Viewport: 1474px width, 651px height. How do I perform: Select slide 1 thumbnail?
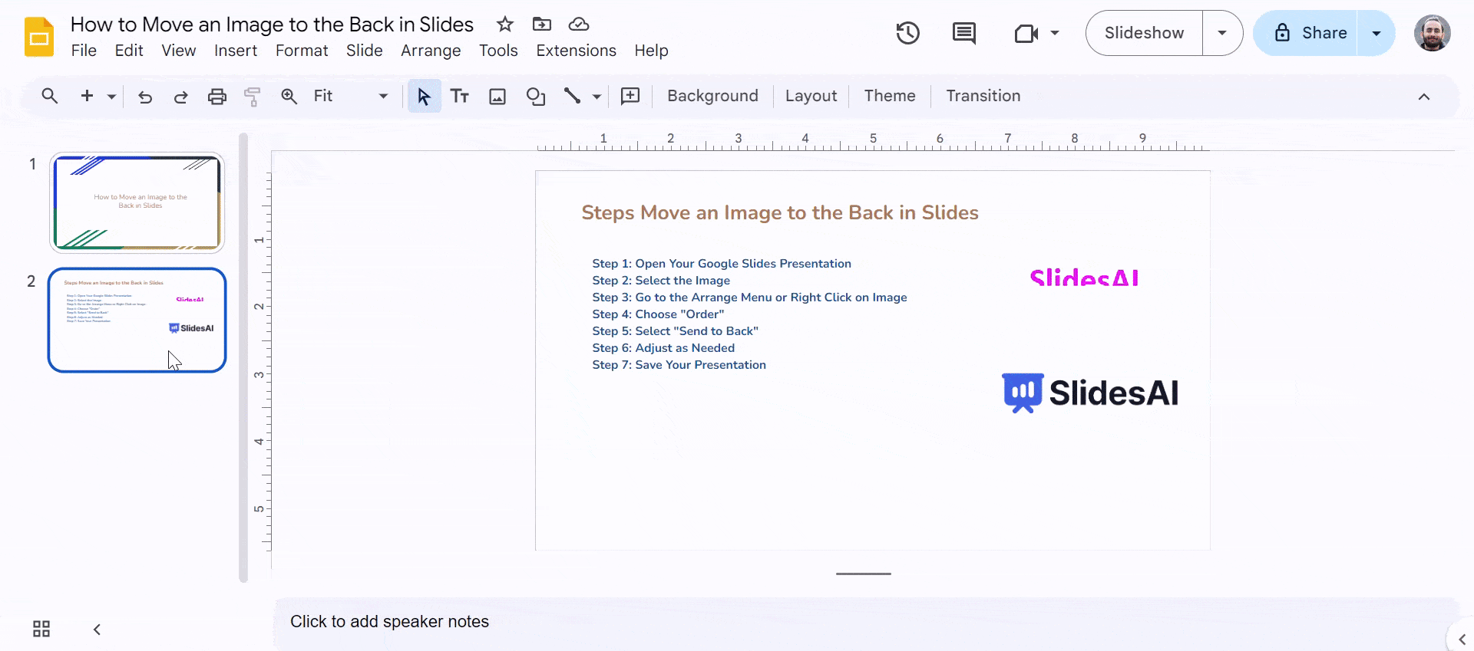[x=137, y=203]
